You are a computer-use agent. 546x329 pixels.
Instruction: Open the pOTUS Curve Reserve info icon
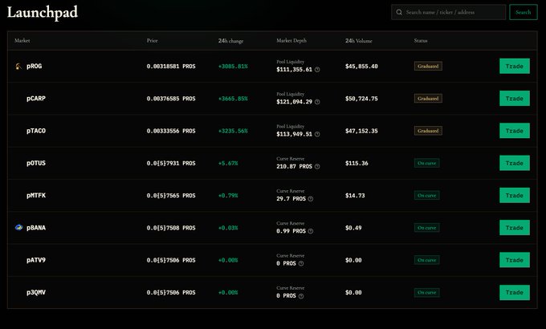(x=317, y=167)
